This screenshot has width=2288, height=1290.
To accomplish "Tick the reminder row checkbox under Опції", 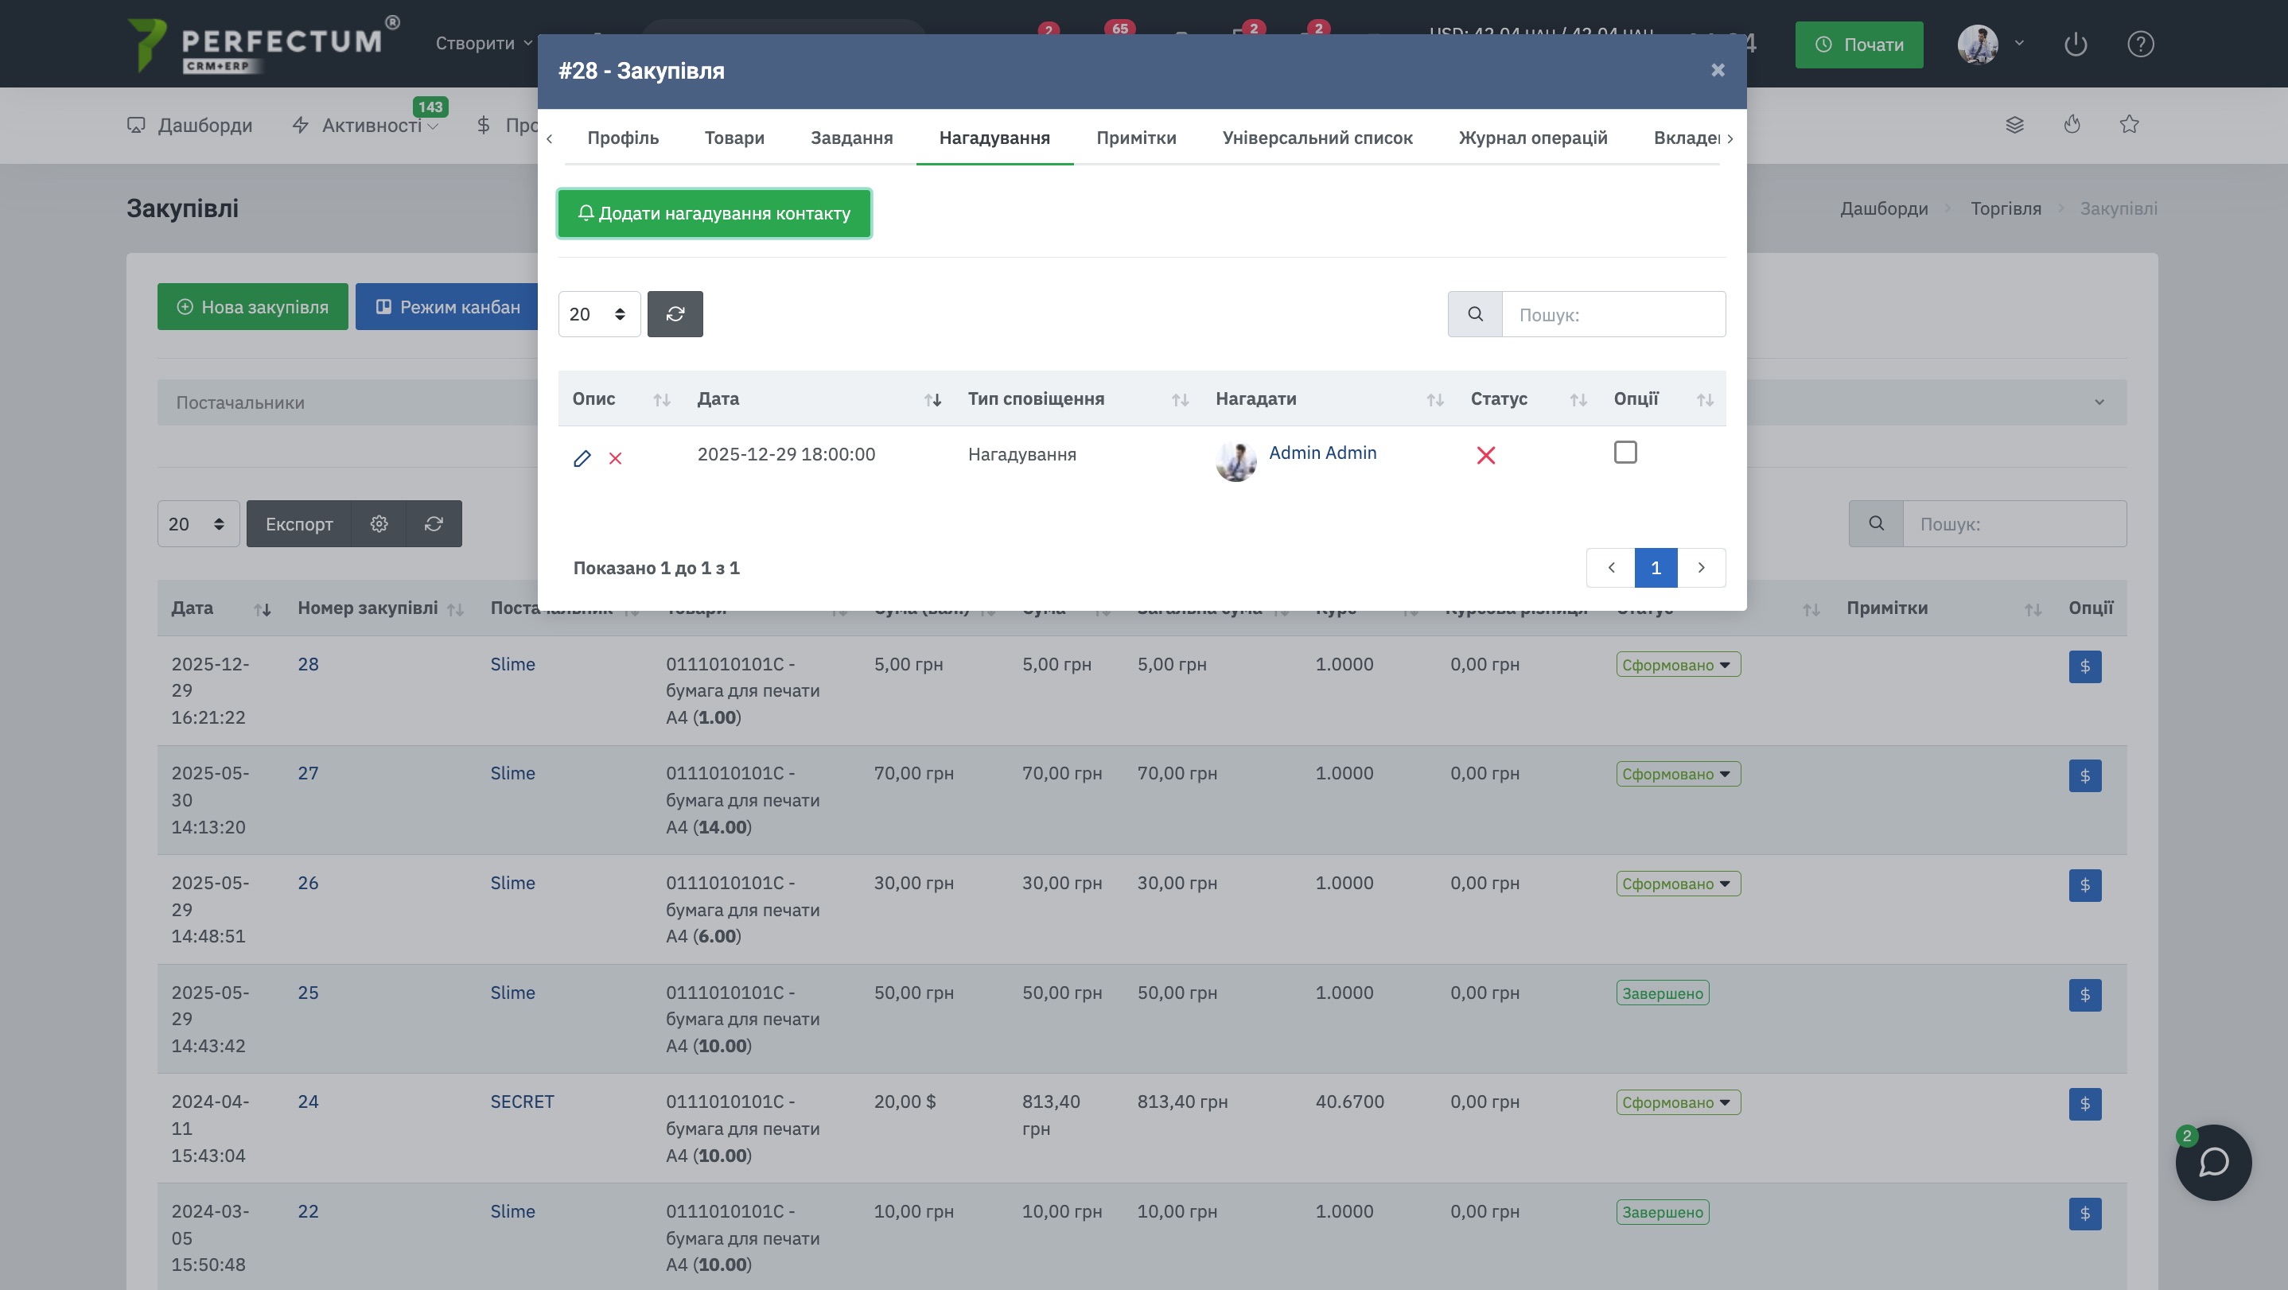I will (x=1625, y=453).
